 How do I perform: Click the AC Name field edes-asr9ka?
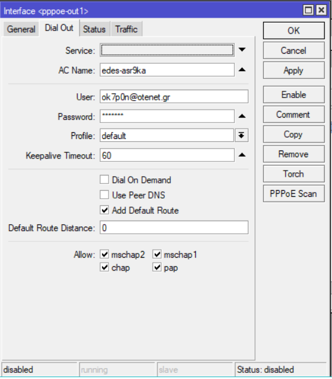pos(167,70)
